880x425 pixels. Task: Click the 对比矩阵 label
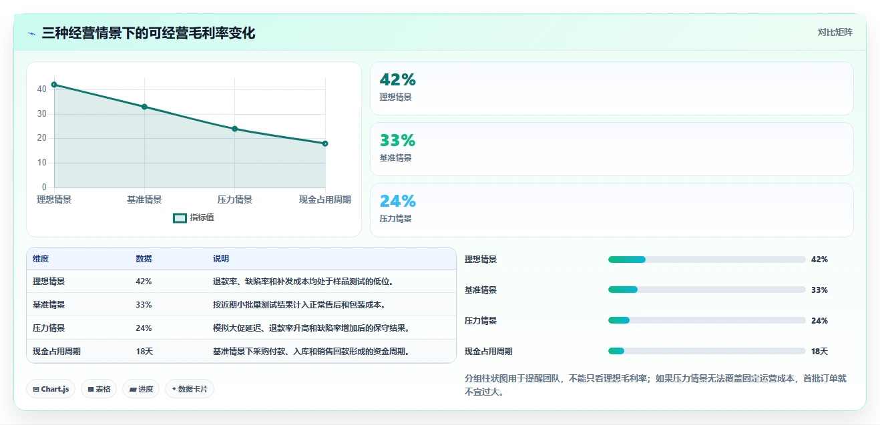pyautogui.click(x=835, y=32)
